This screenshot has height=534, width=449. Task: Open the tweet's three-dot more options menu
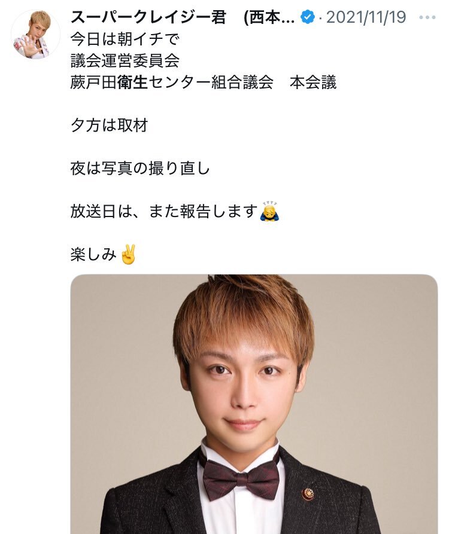(427, 17)
